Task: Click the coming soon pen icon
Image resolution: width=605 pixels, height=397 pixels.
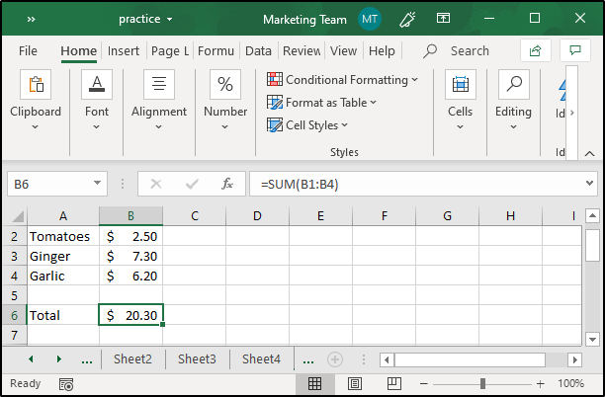Action: coord(407,19)
